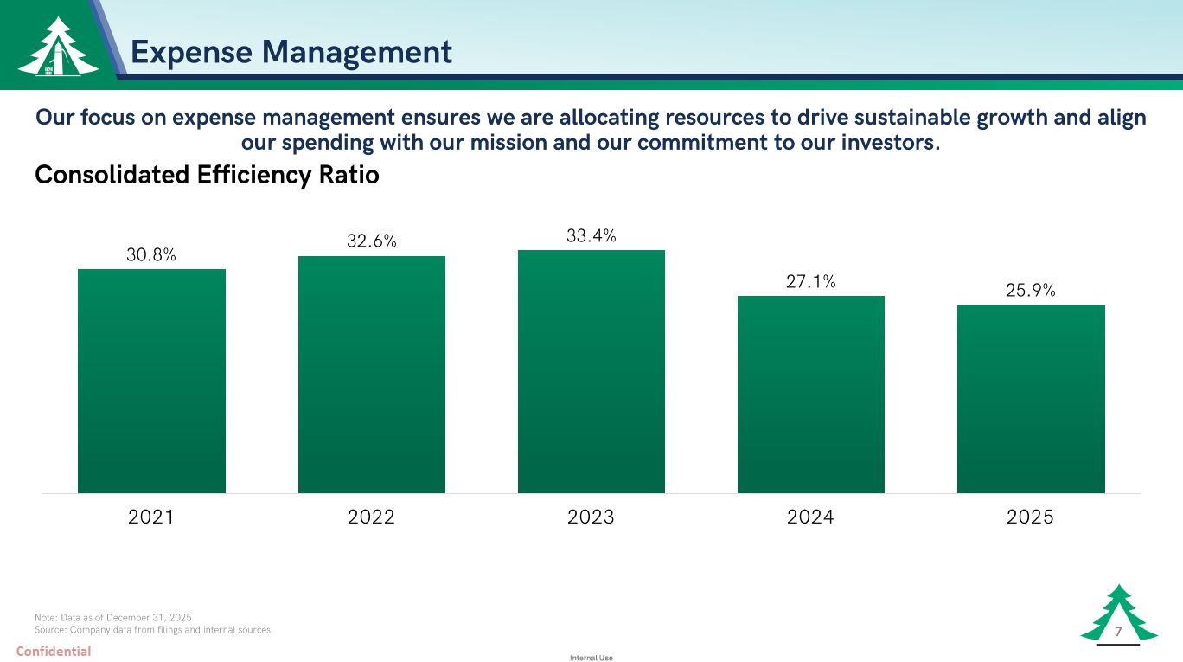
Task: Select the 2021 bar in chart
Action: [x=151, y=381]
